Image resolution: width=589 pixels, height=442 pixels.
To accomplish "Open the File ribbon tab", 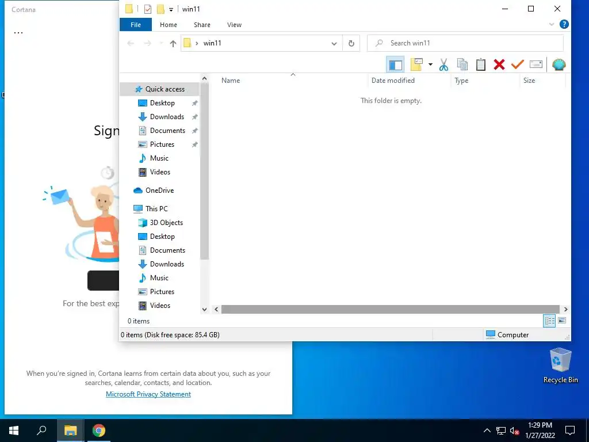I will click(136, 25).
